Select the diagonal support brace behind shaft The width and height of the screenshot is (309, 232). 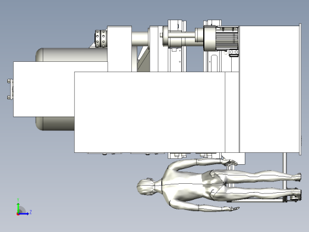pyautogui.click(x=143, y=59)
